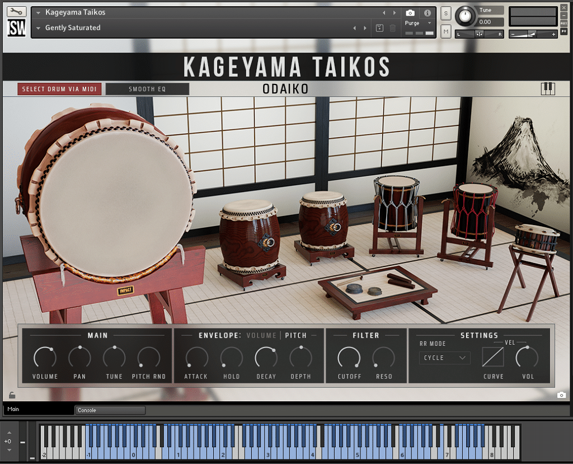
Task: Close the instrument with the X button
Action: tap(564, 8)
